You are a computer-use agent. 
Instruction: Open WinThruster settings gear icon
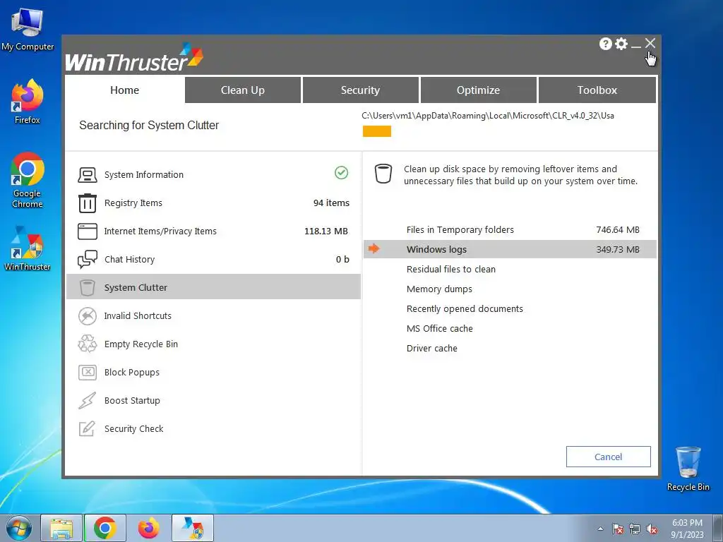pyautogui.click(x=621, y=44)
